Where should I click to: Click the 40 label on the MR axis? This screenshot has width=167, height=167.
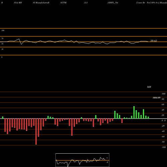[163, 110]
